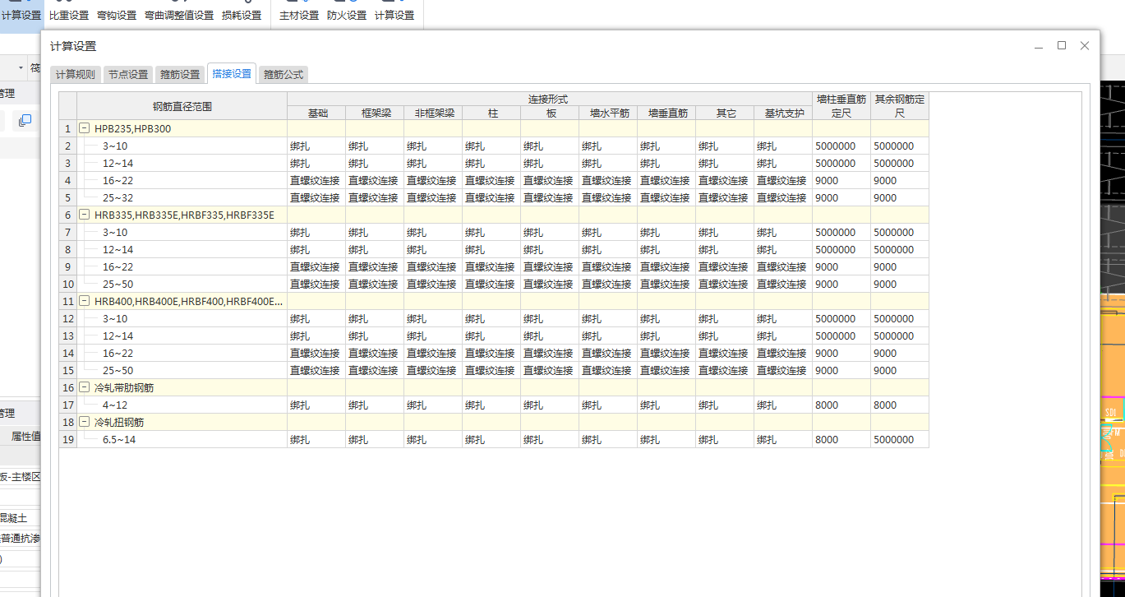This screenshot has width=1125, height=597.
Task: Select the 搭接设置 tab
Action: [x=232, y=73]
